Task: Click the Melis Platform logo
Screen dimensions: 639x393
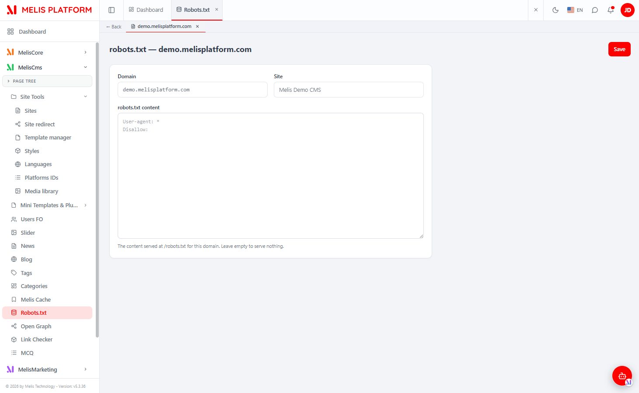Action: pos(49,10)
